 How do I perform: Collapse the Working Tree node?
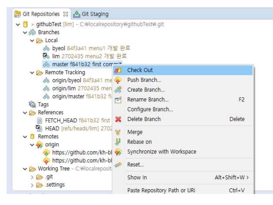25,169
